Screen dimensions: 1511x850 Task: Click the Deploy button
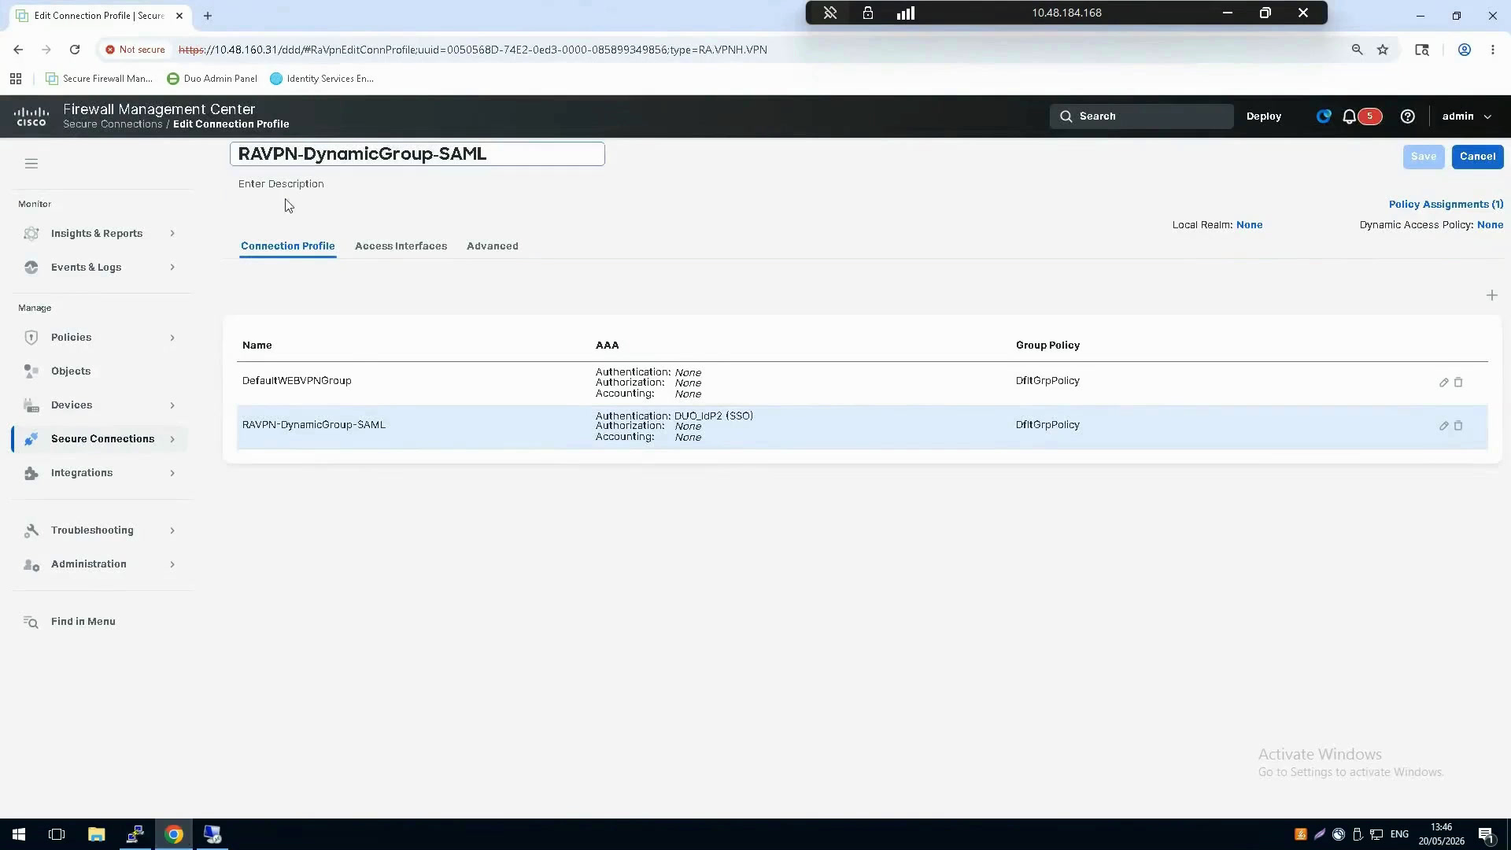click(1264, 116)
